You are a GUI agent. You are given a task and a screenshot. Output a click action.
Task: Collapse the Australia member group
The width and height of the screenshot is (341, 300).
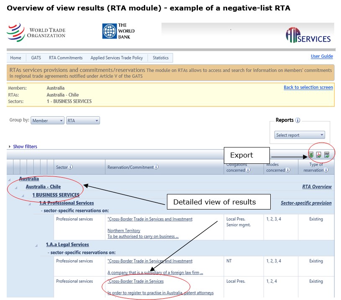pos(9,180)
